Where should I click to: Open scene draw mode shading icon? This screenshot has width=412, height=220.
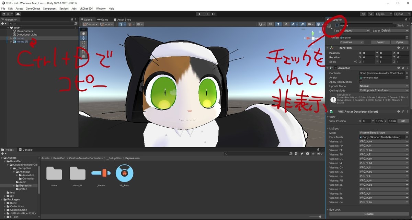(x=261, y=24)
